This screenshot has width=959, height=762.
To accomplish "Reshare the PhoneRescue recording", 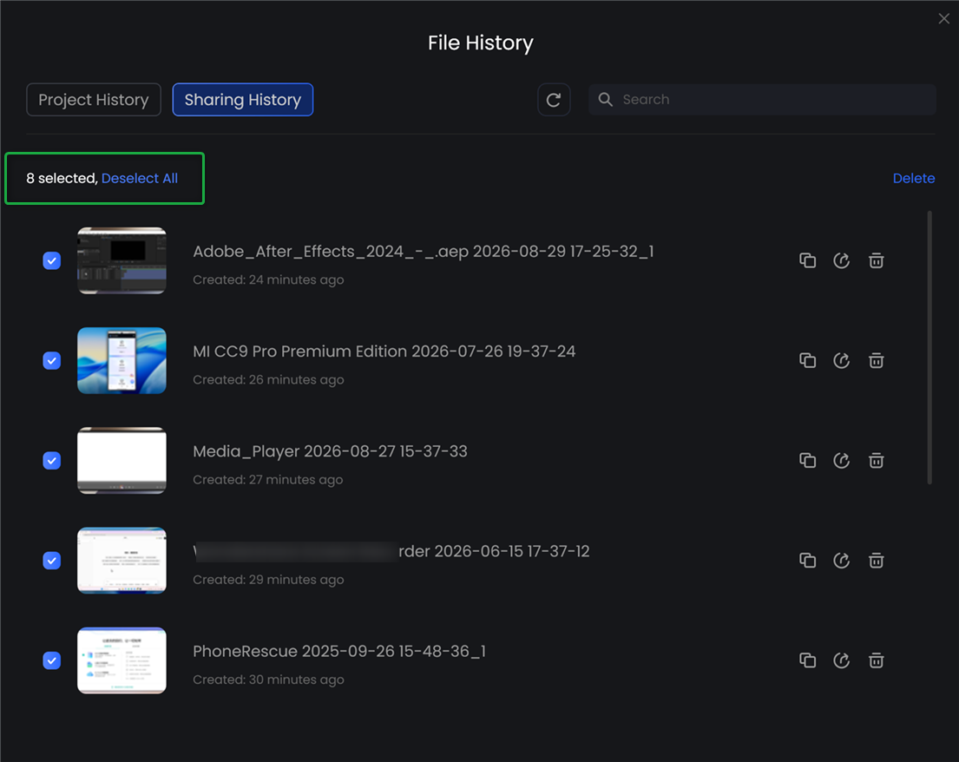I will pos(842,660).
